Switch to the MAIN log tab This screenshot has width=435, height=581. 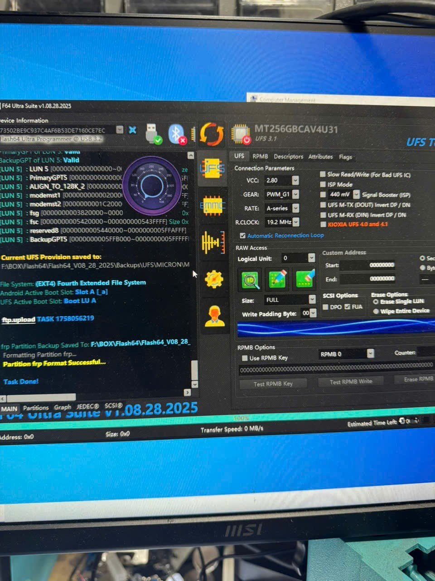9,409
